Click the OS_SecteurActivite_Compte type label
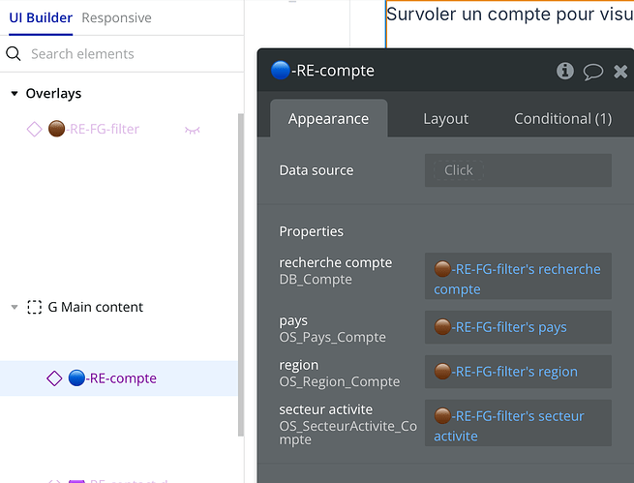 347,433
